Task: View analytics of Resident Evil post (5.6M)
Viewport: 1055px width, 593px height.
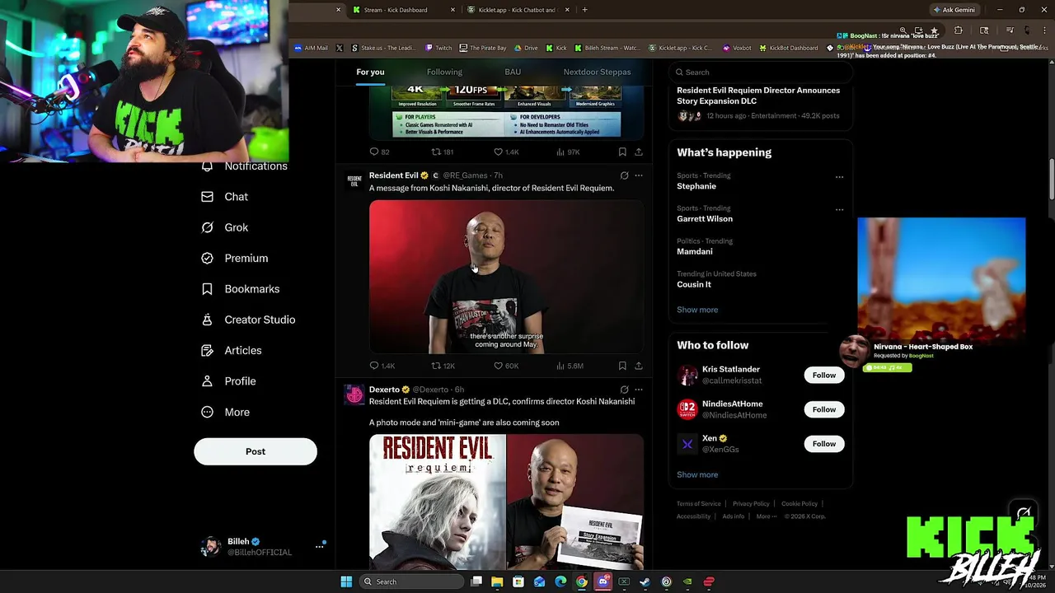Action: coord(570,366)
